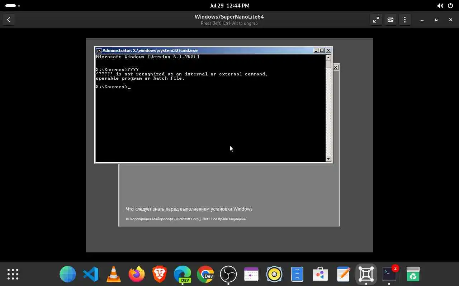Click the 'operable program or batch file.' line
This screenshot has height=286, width=459.
(140, 78)
